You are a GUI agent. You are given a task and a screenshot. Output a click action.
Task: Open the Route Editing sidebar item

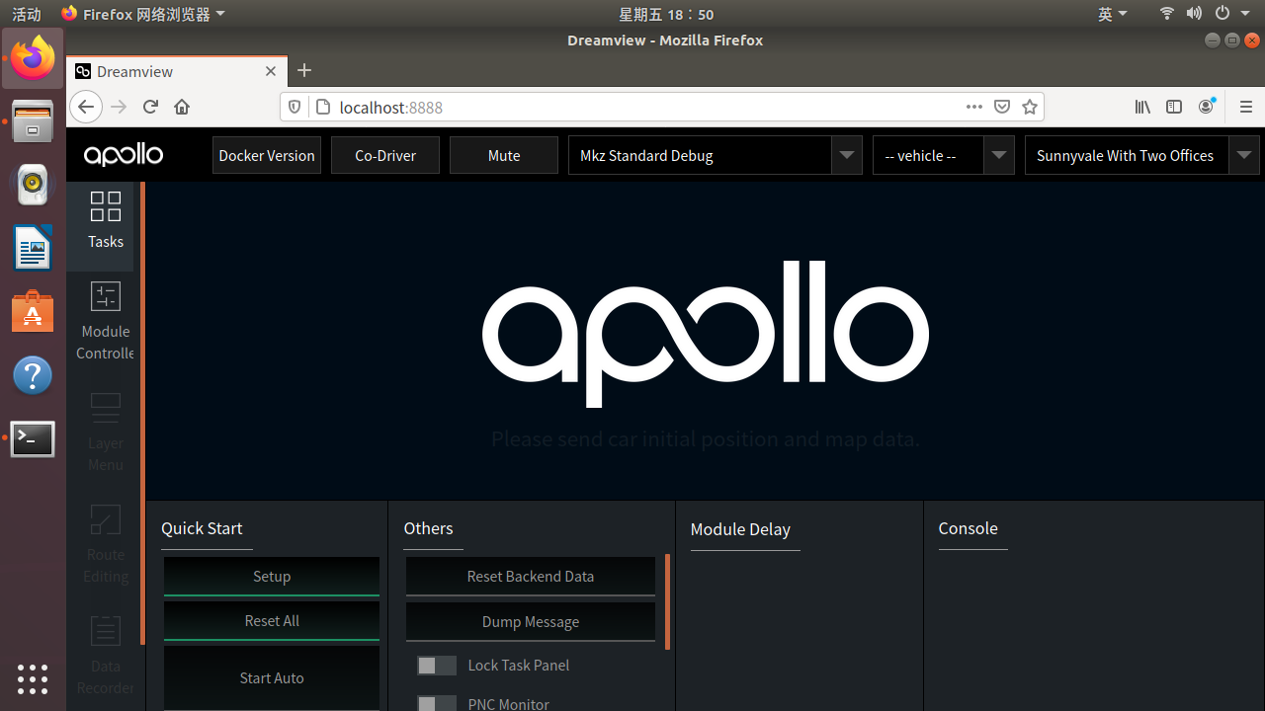105,544
